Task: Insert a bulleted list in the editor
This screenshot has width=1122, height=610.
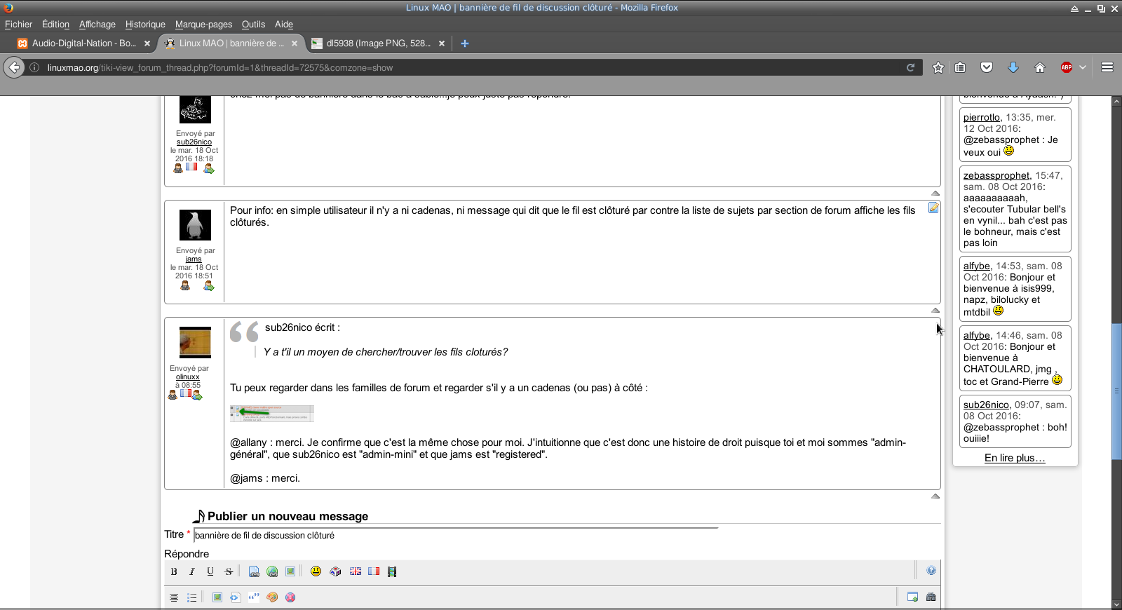Action: [x=192, y=597]
